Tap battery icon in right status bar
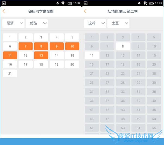 point(151,4)
